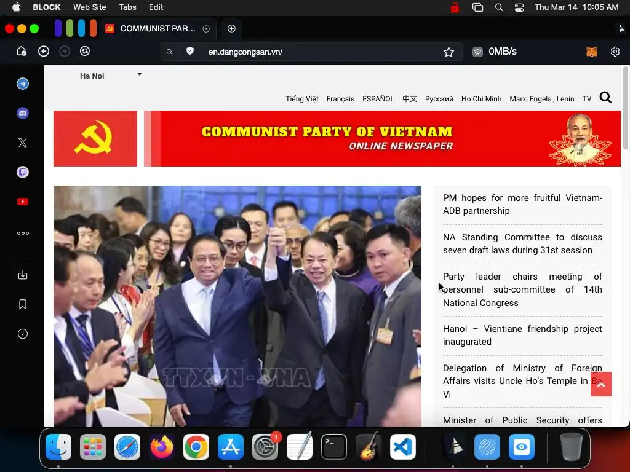
Task: Select the blue tab color swatch
Action: [81, 28]
